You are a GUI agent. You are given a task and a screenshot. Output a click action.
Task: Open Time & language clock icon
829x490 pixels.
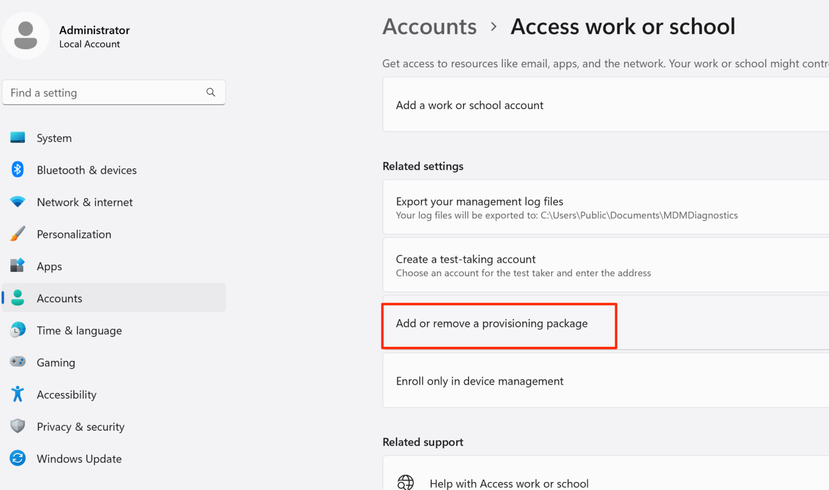18,330
